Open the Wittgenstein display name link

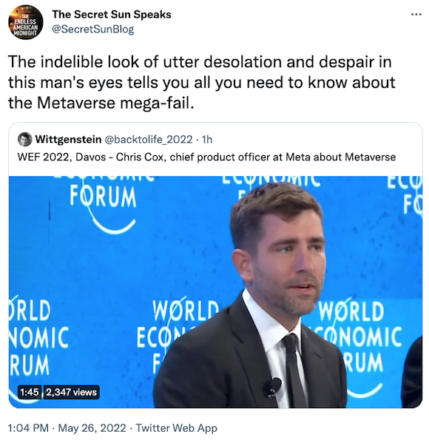pyautogui.click(x=68, y=139)
